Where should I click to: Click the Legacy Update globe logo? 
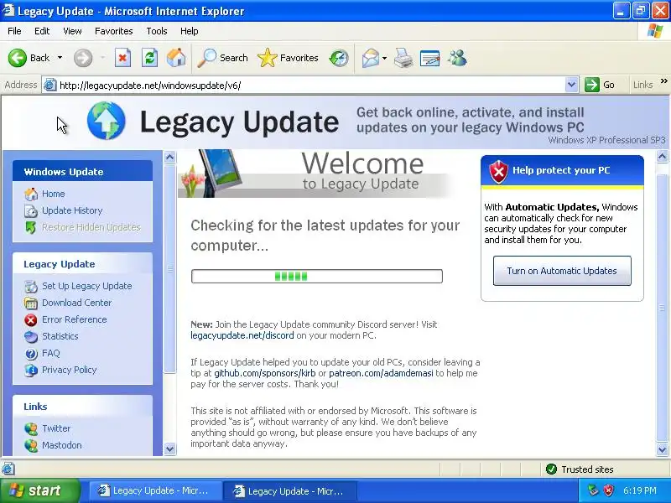click(107, 121)
